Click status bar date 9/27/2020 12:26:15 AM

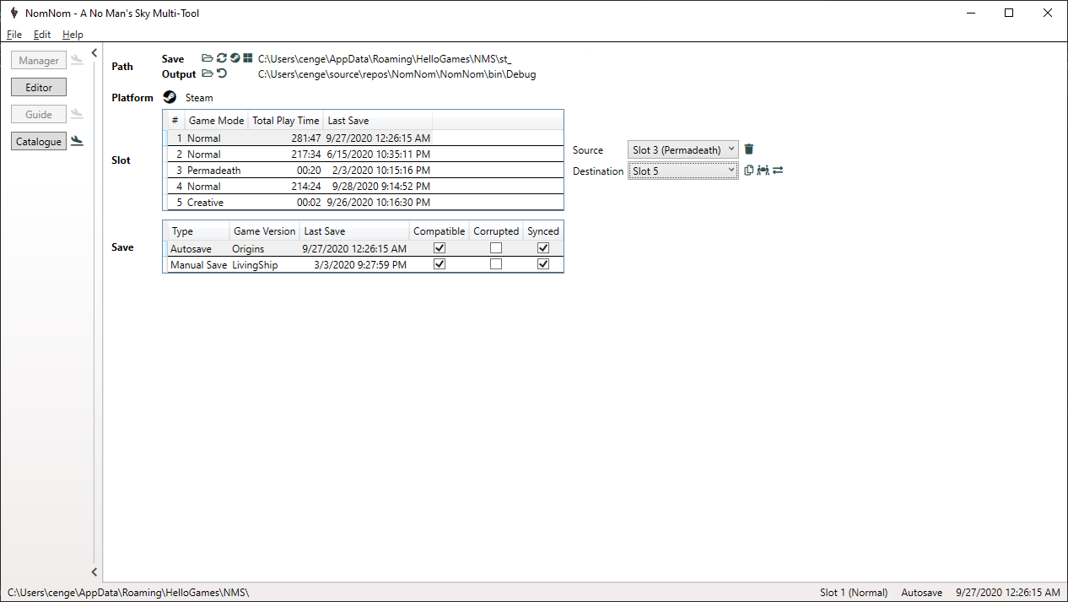[x=1008, y=593]
